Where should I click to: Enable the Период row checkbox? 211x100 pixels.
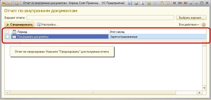point(7,32)
